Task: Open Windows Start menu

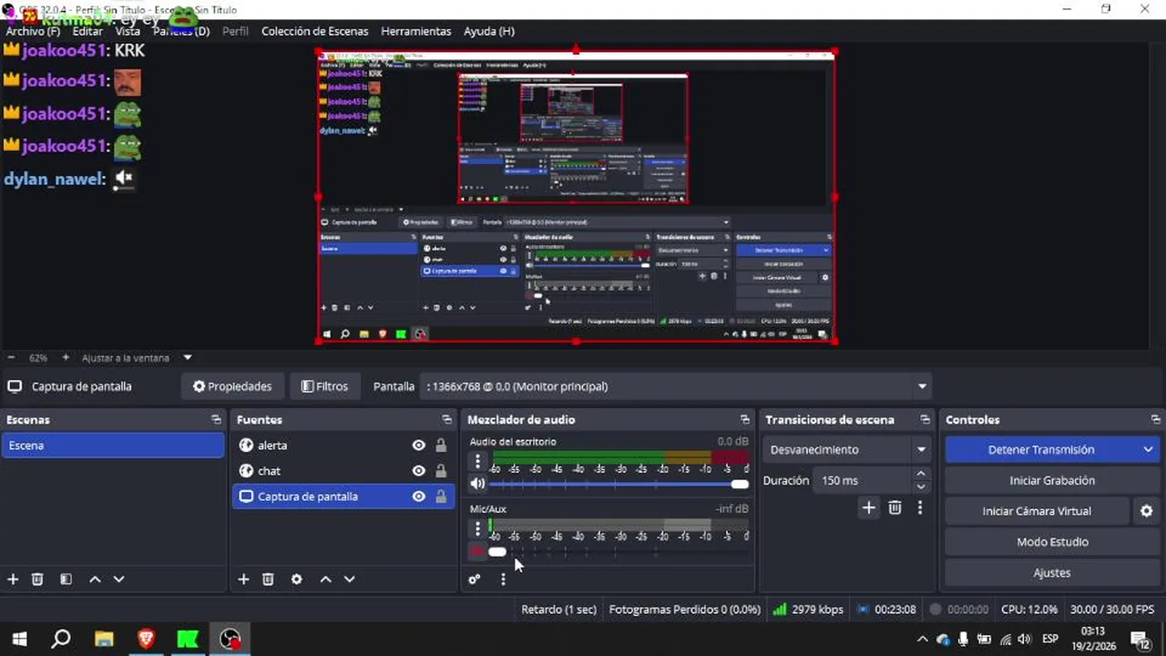Action: (x=19, y=639)
